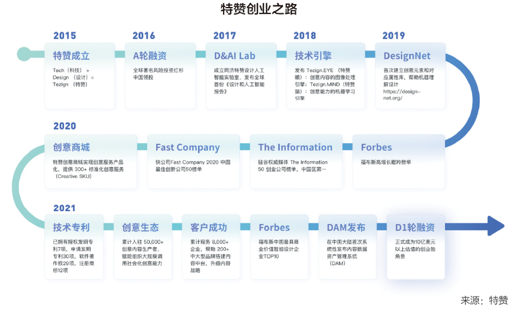The image size is (516, 311).
Task: Click the 福布斯高增长瞪羚榜单 description
Action: (386, 162)
